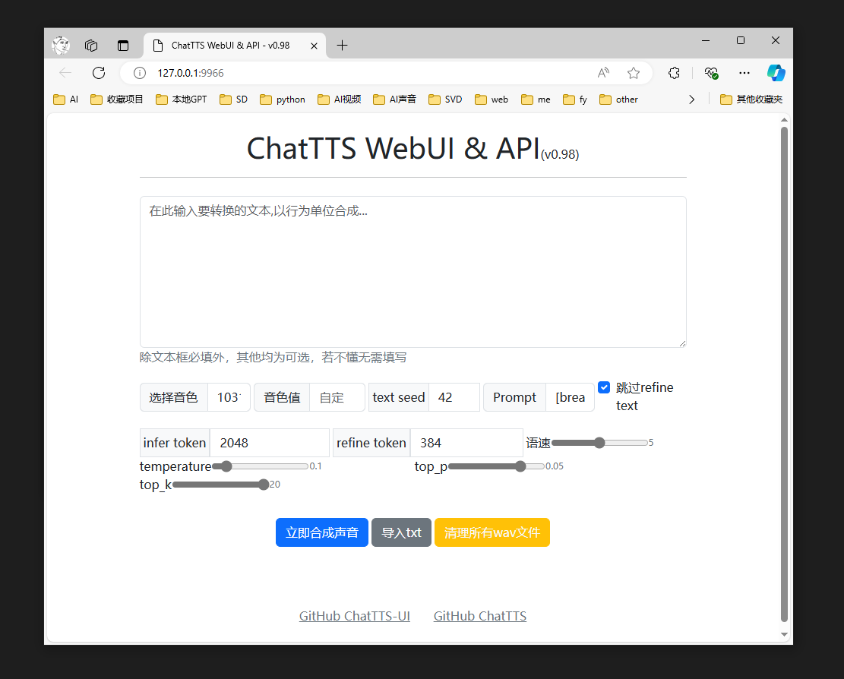Open the SD bookmarks folder
The height and width of the screenshot is (679, 844).
(234, 99)
